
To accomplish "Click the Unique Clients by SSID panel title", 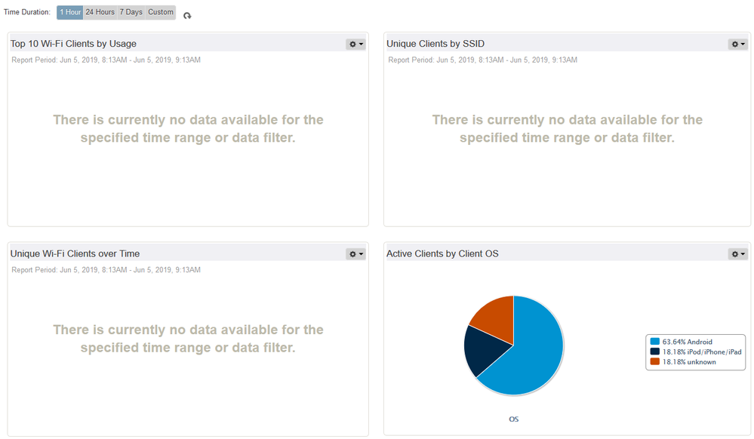I will click(435, 44).
